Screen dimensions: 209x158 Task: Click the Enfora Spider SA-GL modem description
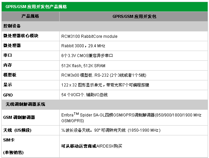coord(131,117)
